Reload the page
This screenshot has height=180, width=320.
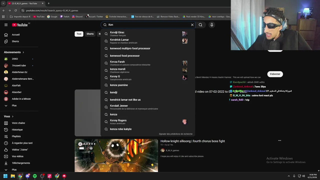coord(15,10)
